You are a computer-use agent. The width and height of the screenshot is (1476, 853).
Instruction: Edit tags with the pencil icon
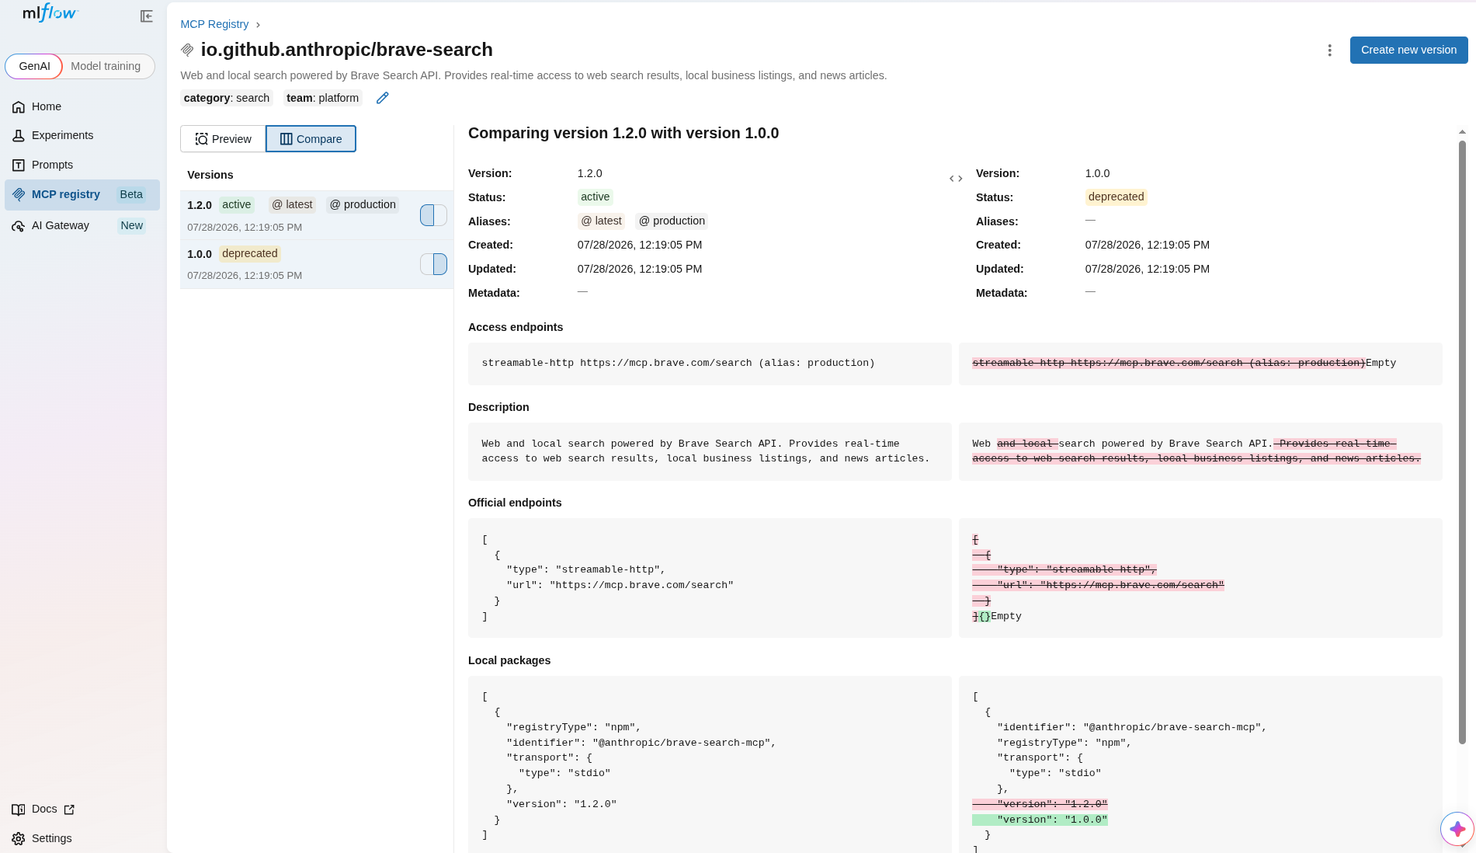point(382,98)
